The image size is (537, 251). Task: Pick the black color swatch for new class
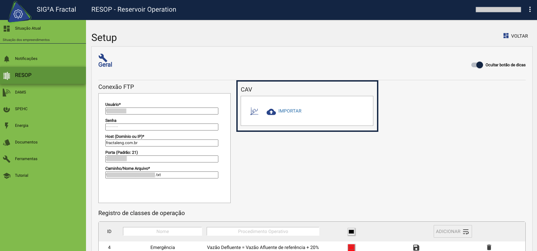tap(351, 232)
